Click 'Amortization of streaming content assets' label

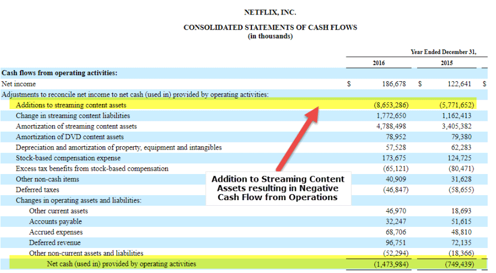coord(76,126)
